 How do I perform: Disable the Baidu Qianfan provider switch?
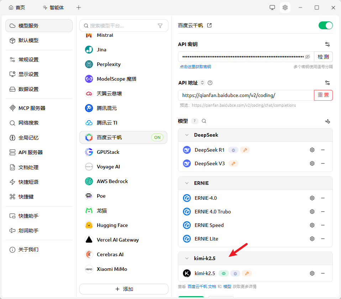325,25
